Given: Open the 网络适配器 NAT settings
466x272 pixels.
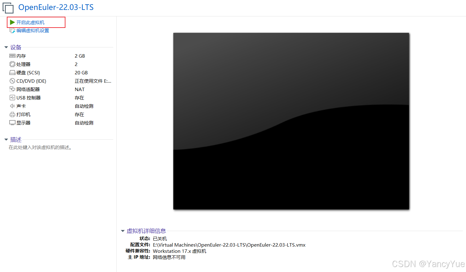Looking at the screenshot, I should [x=28, y=89].
